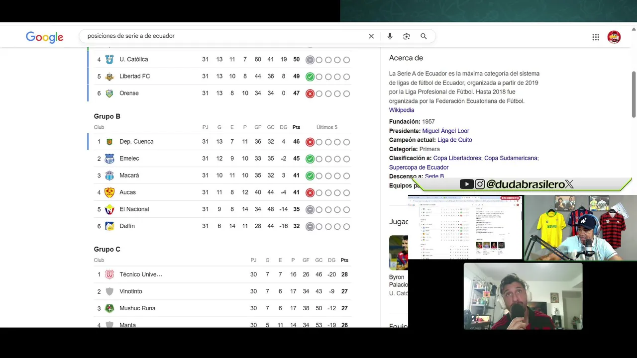Click Aucas's red loss result icon
637x358 pixels.
click(x=310, y=193)
